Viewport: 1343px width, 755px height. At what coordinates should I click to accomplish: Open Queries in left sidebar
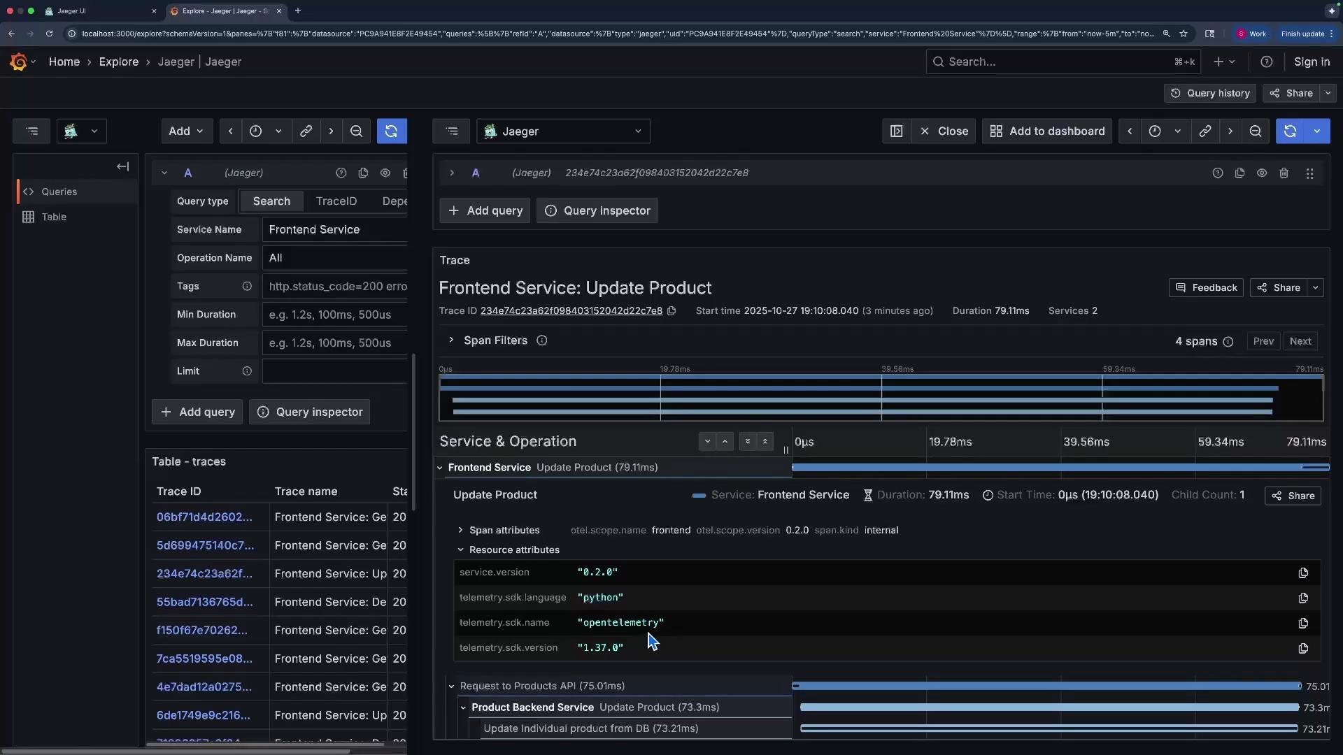(77, 192)
